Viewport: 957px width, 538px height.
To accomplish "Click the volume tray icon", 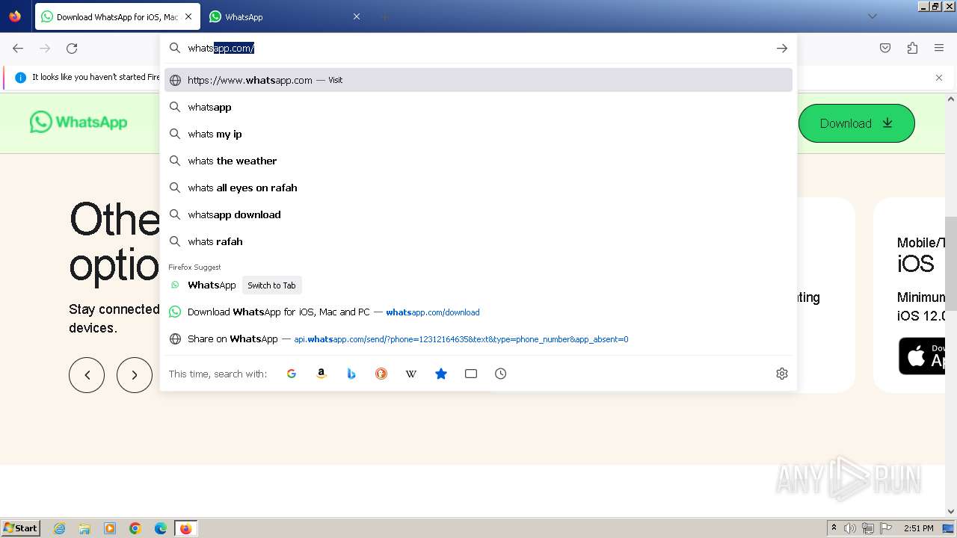I will click(x=850, y=528).
